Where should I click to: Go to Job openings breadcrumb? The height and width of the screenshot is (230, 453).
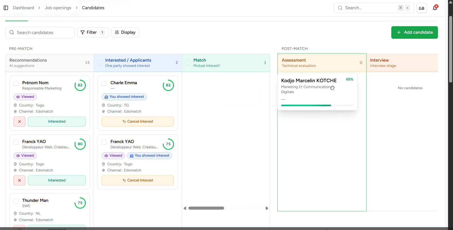[x=58, y=8]
